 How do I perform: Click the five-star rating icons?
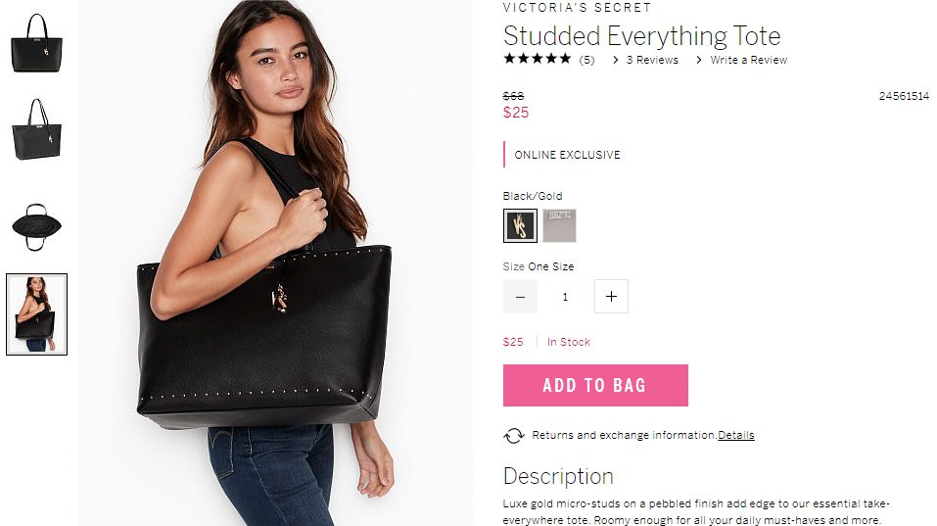pos(538,59)
